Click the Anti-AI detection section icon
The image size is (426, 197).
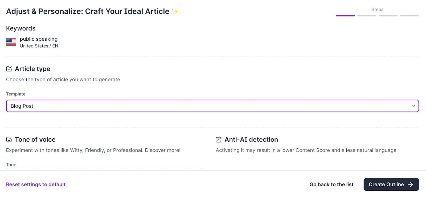(219, 140)
